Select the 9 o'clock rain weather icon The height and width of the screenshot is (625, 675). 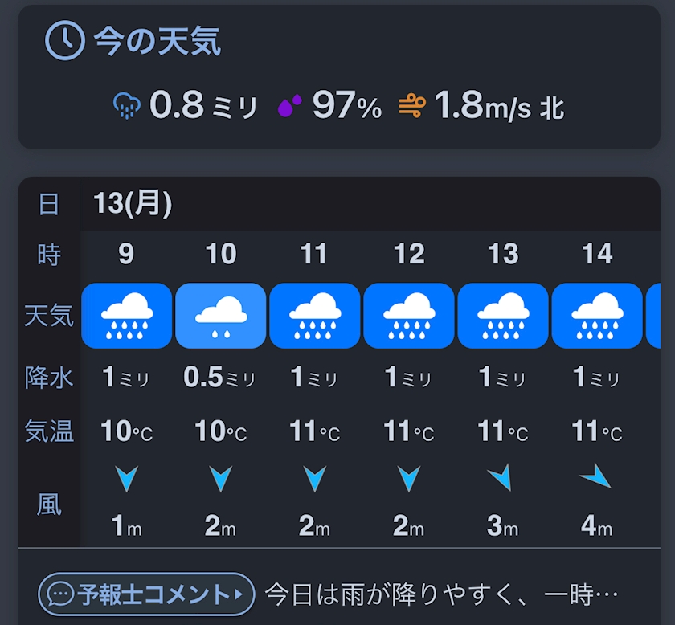(x=126, y=316)
